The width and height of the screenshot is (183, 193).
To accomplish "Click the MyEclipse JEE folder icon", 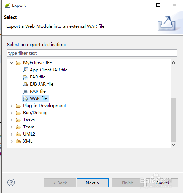I will (x=18, y=63).
